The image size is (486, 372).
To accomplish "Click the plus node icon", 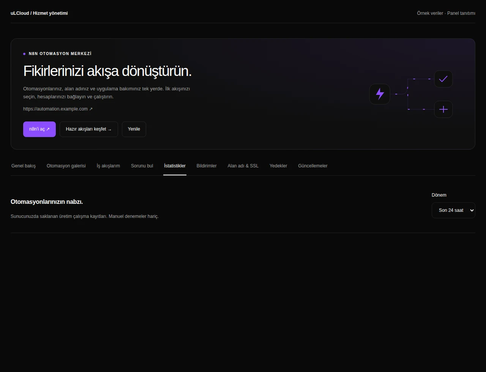I will pos(443,109).
